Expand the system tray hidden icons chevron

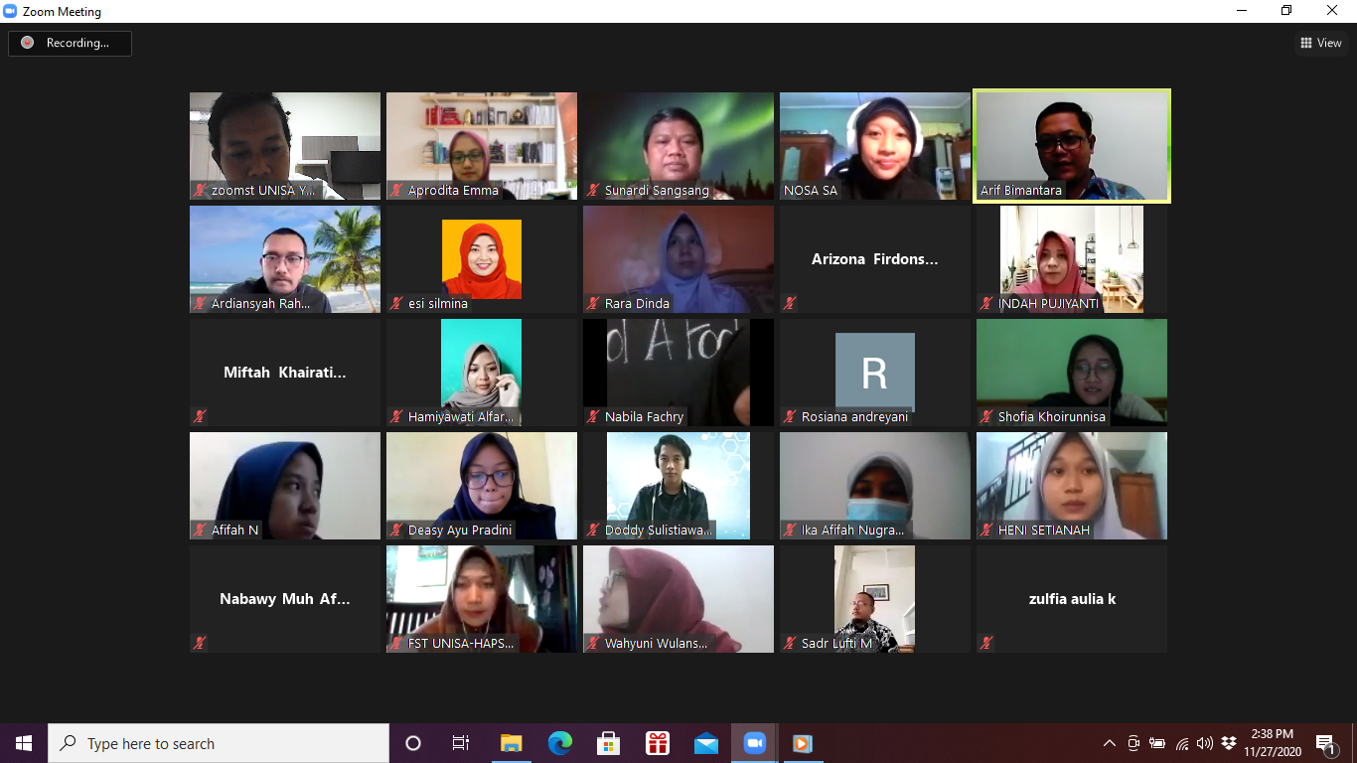point(1110,743)
